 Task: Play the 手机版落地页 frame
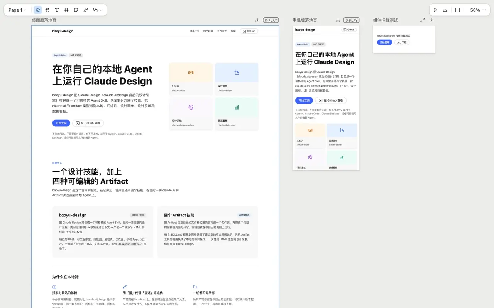coord(352,20)
